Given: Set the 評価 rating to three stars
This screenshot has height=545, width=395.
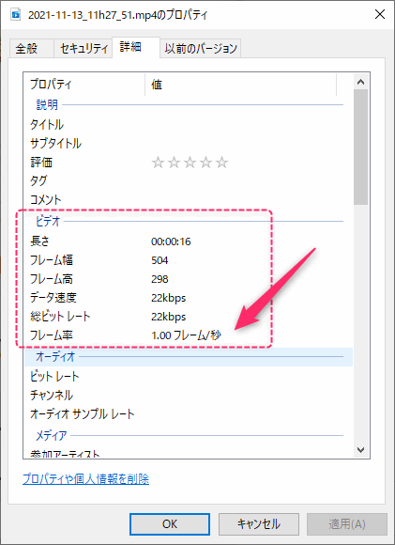Looking at the screenshot, I should 190,163.
